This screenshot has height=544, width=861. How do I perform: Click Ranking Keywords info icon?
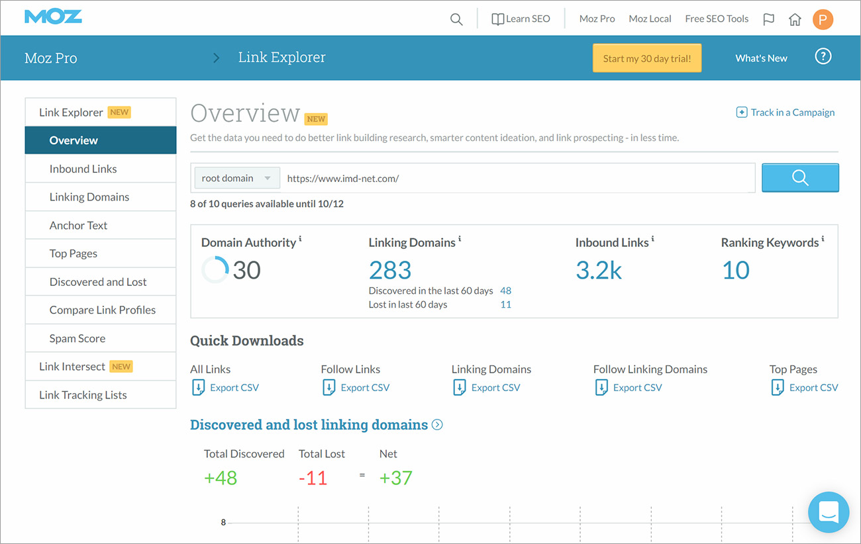(x=823, y=239)
